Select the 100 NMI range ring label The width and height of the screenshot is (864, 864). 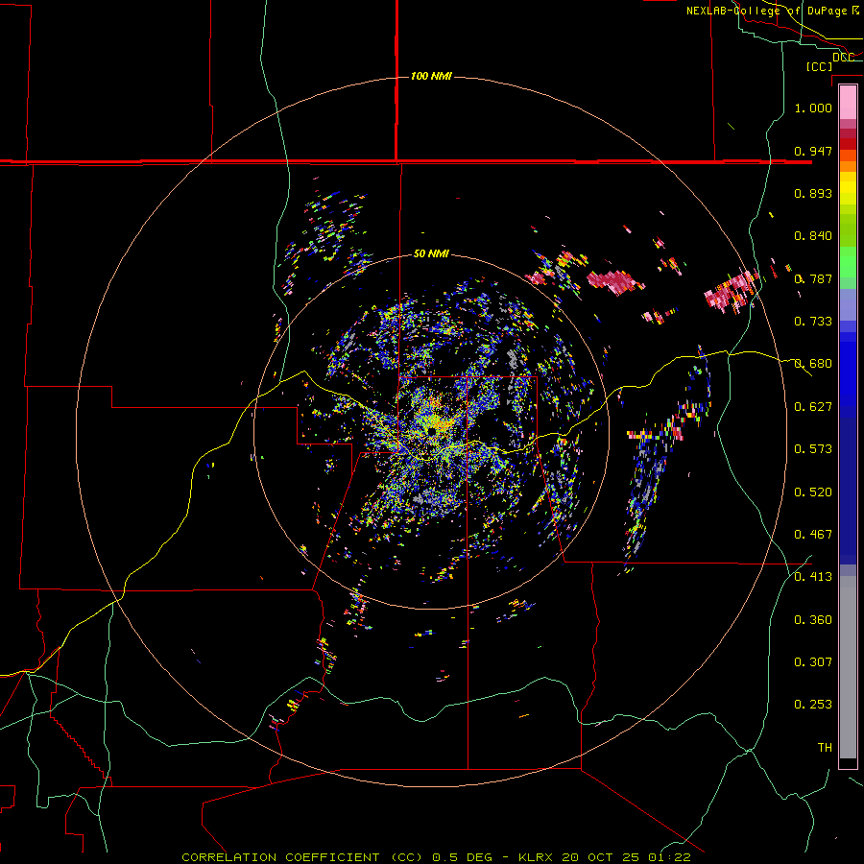[x=431, y=76]
